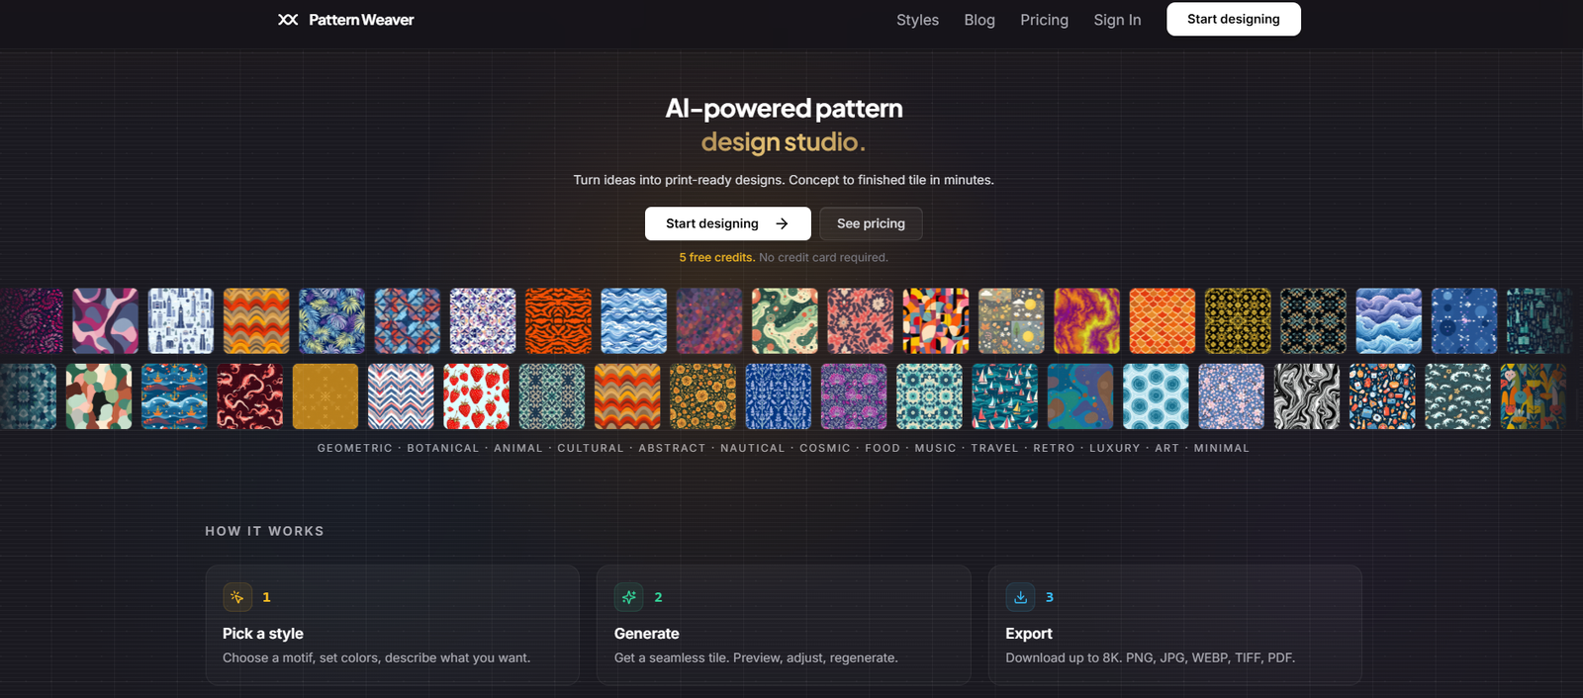
Task: Go to Pricing in the top navigation
Action: click(x=1044, y=20)
